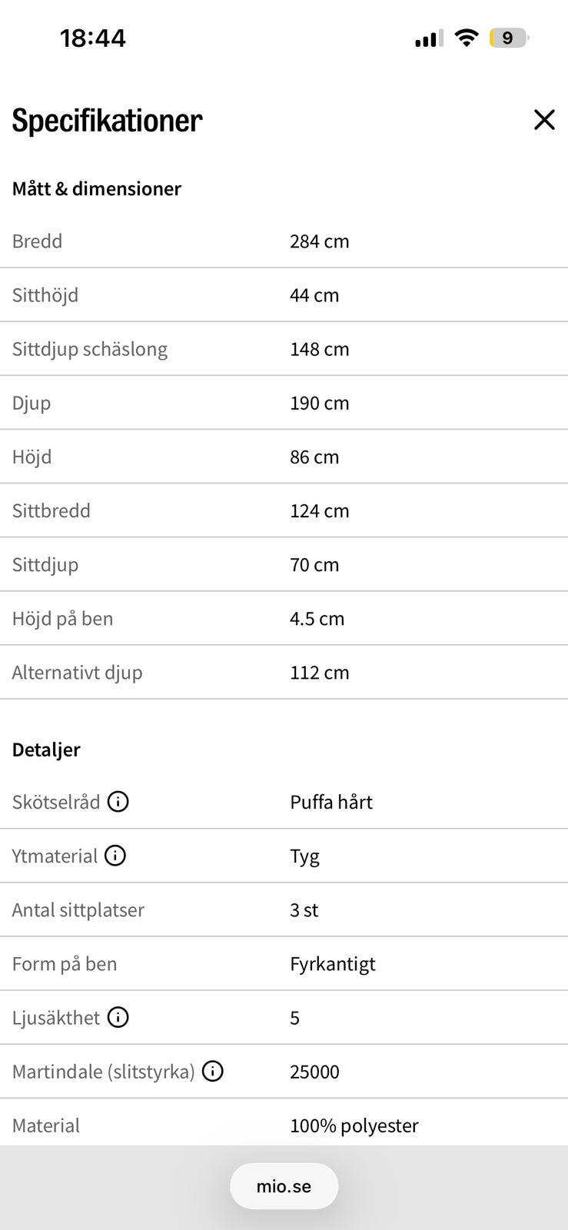Tap the Detaljer section heading
This screenshot has width=568, height=1230.
point(46,750)
